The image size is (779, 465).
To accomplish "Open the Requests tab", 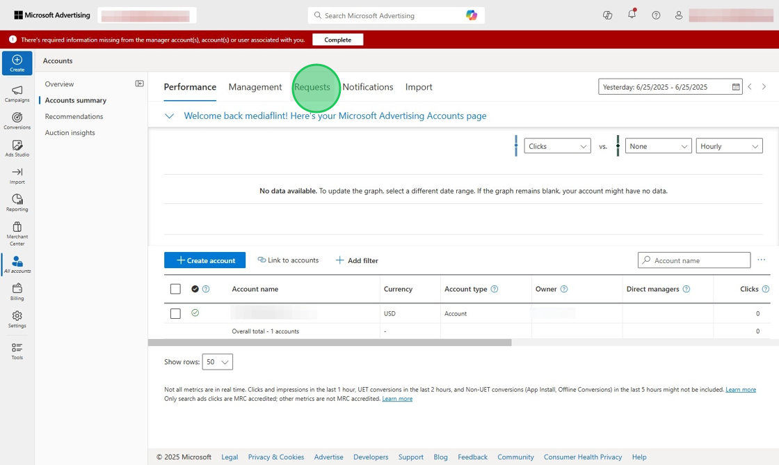I will tap(312, 87).
